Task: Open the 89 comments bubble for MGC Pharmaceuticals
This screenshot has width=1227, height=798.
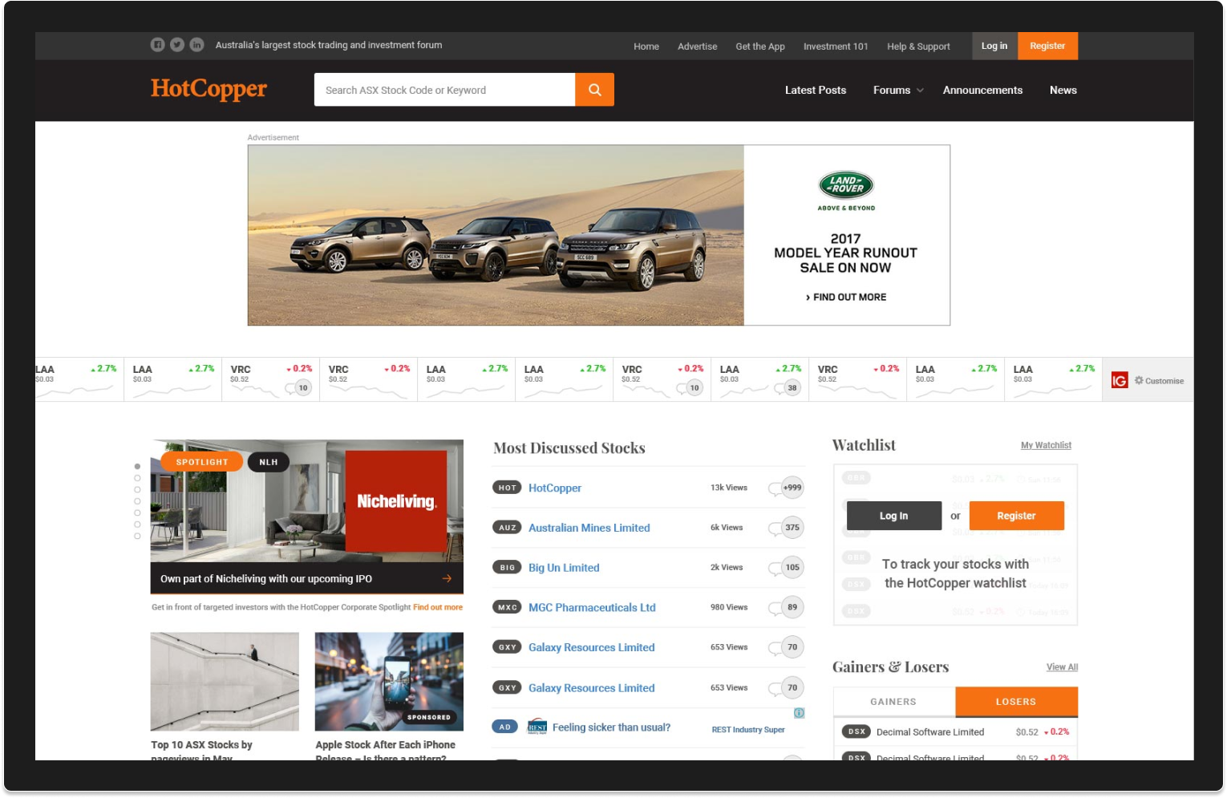Action: [792, 607]
